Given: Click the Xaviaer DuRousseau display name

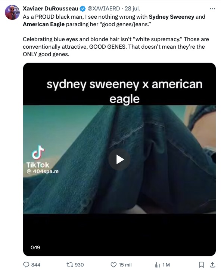Looking at the screenshot, I should 50,8.
